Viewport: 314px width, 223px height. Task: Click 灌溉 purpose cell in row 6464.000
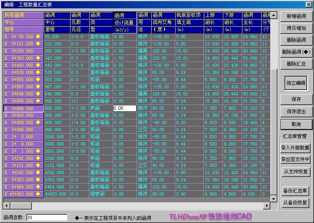click(x=144, y=187)
